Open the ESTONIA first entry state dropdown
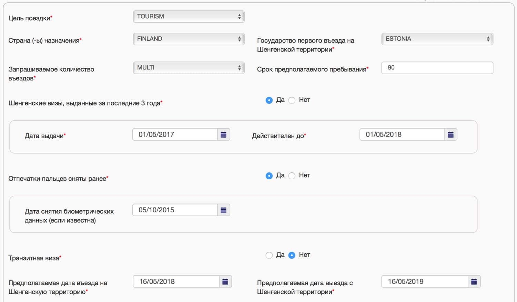 point(437,39)
